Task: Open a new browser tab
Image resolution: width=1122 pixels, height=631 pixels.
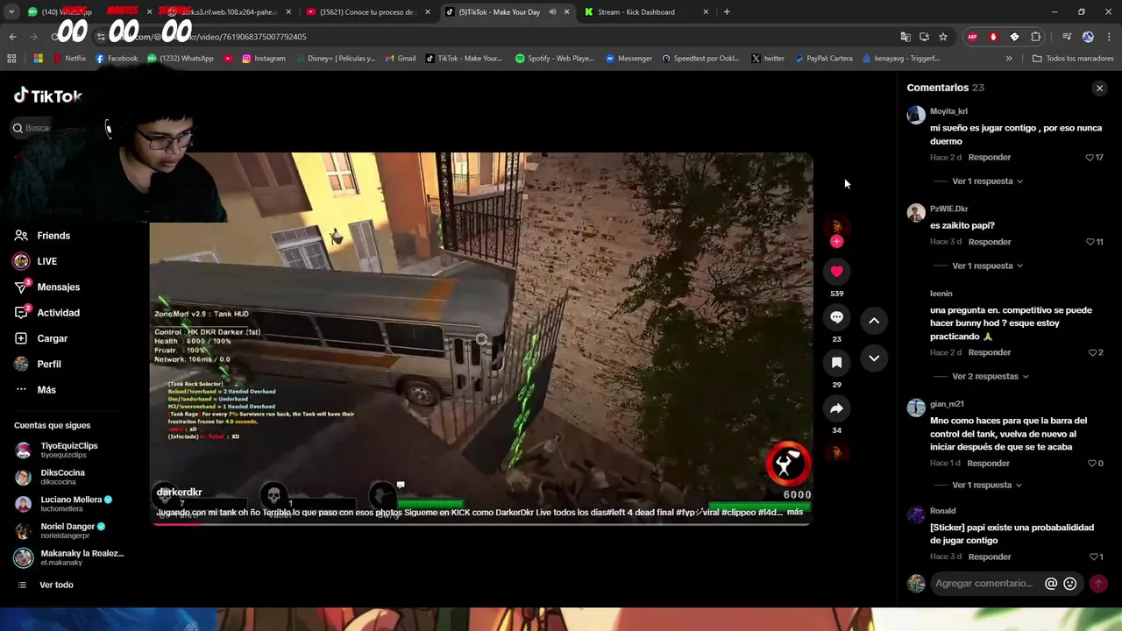Action: [727, 12]
